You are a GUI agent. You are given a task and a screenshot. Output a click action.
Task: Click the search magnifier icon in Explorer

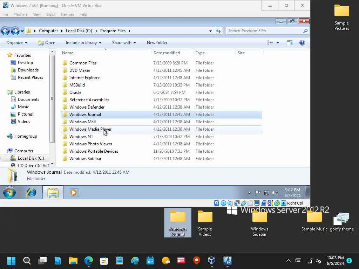305,31
